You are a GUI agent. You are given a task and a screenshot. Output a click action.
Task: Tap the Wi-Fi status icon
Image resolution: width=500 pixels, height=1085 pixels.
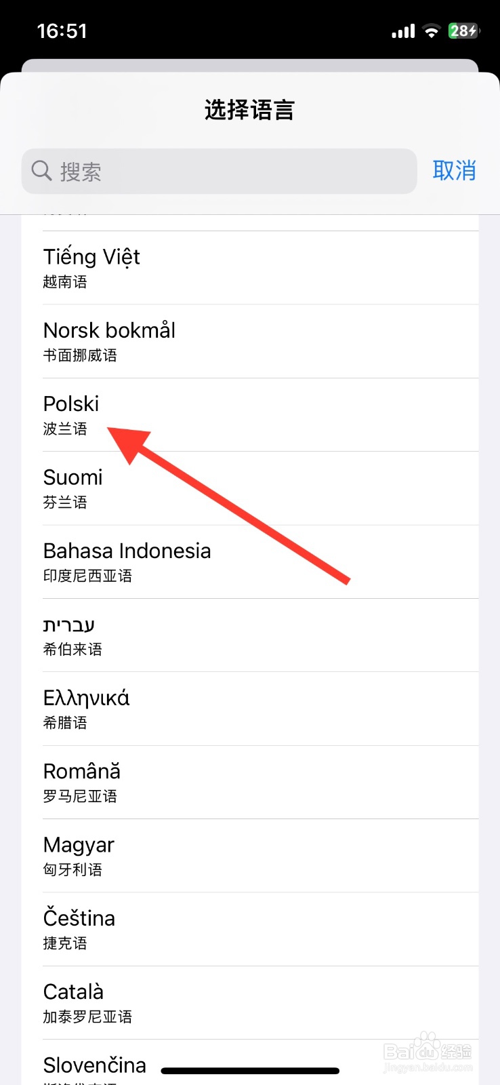pos(431,31)
